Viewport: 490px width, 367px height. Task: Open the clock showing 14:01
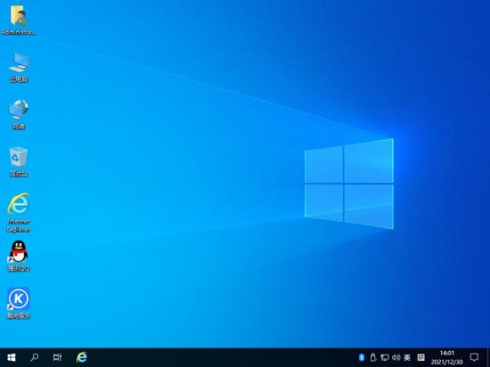(x=447, y=357)
